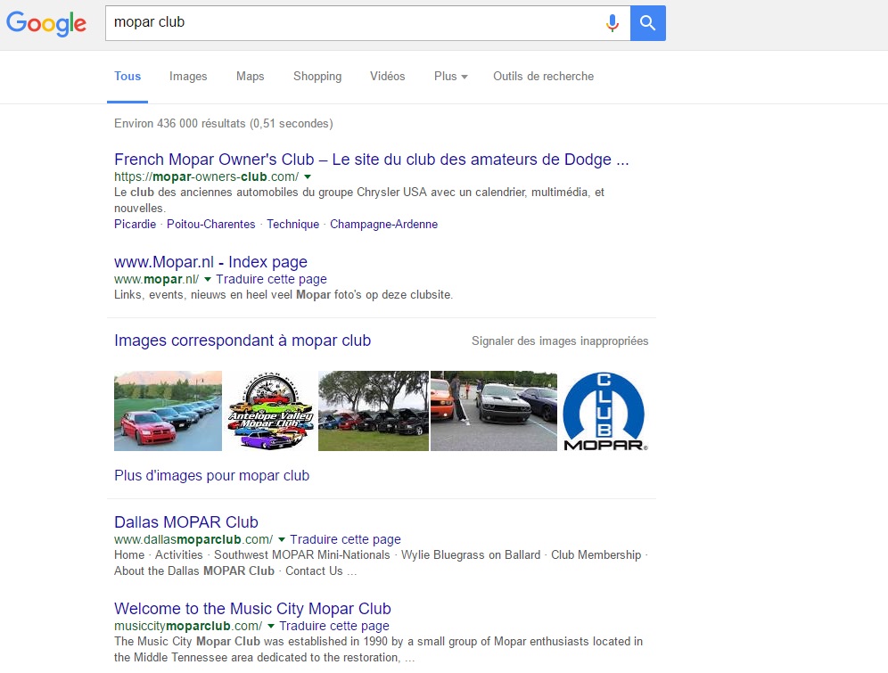
Task: Select the Shopping tab
Action: pos(317,77)
